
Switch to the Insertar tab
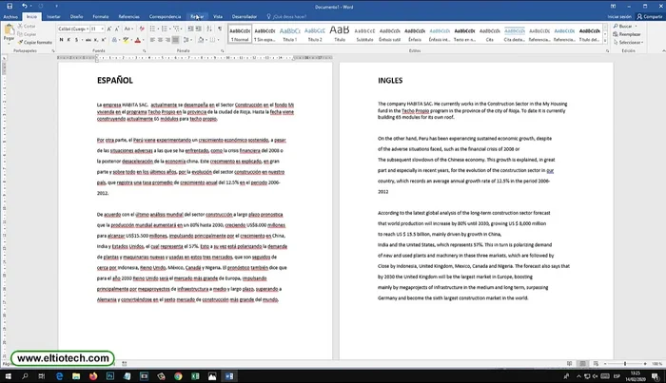coord(55,16)
